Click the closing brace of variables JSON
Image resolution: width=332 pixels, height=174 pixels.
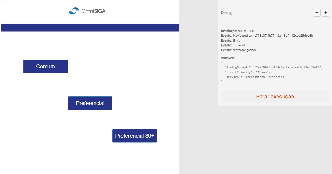pos(222,82)
